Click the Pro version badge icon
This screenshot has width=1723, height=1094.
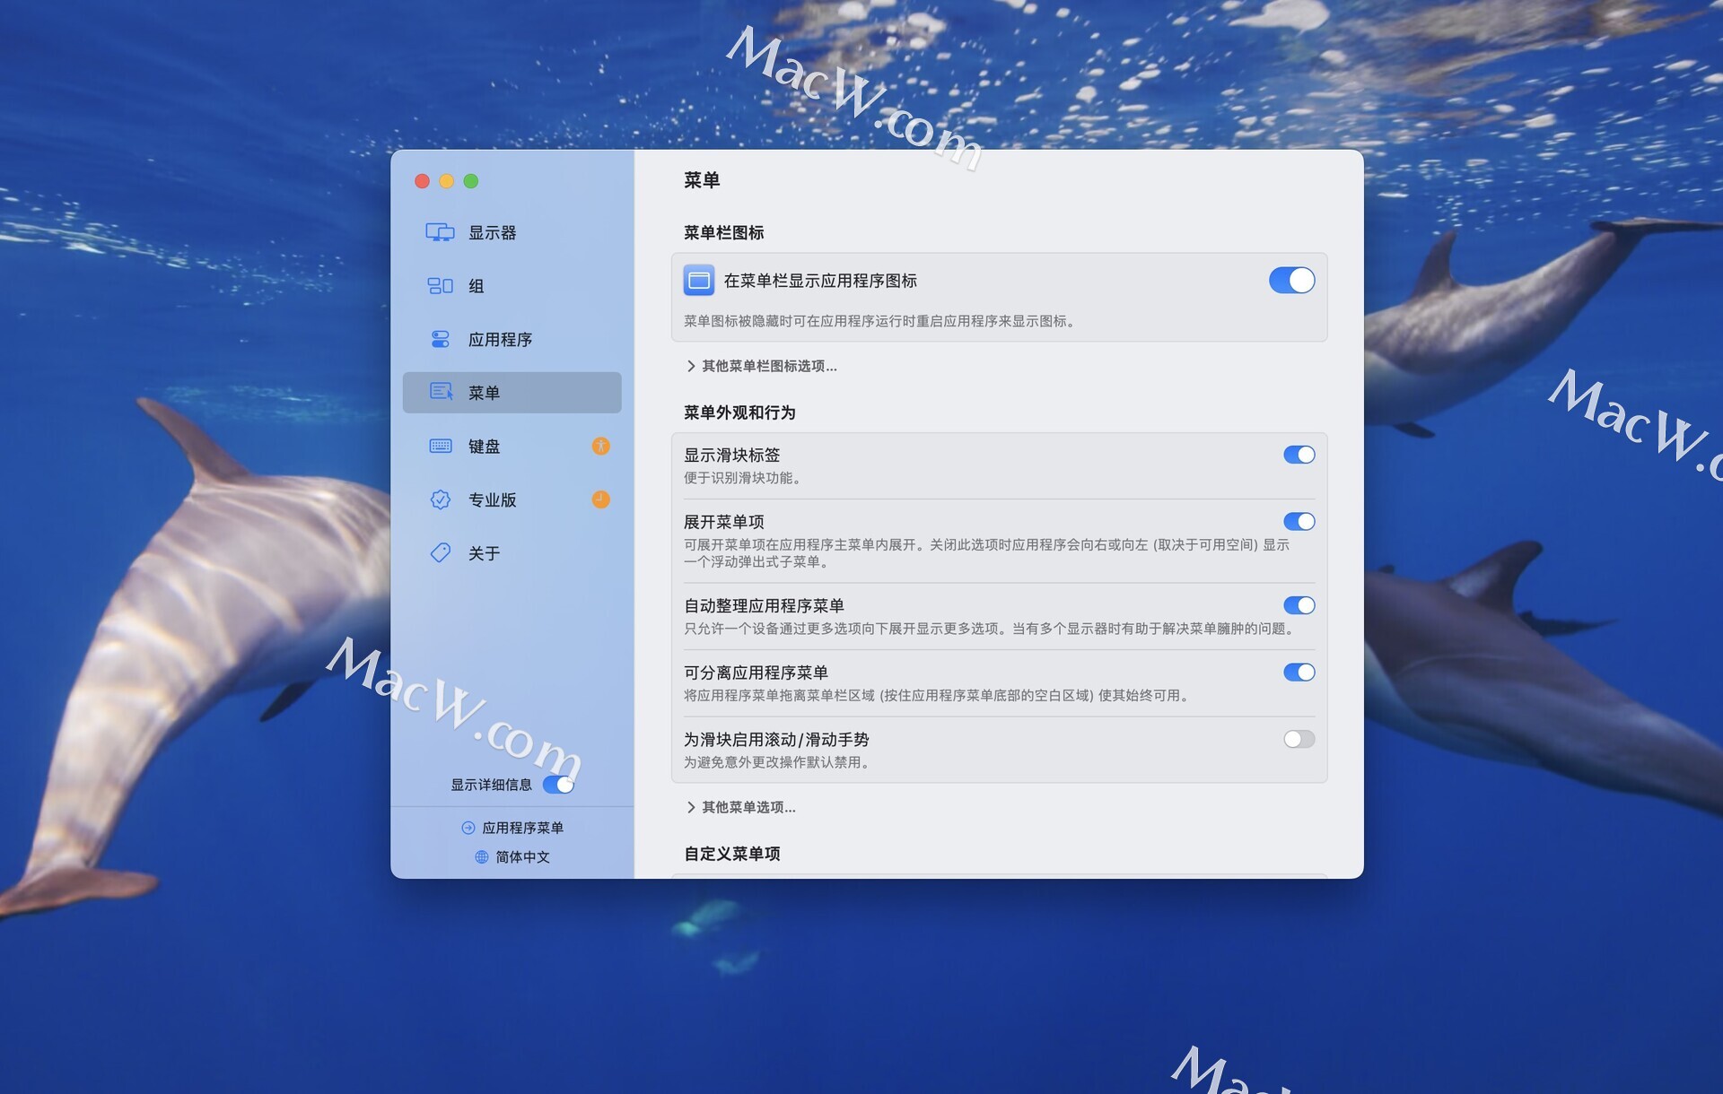click(x=440, y=499)
